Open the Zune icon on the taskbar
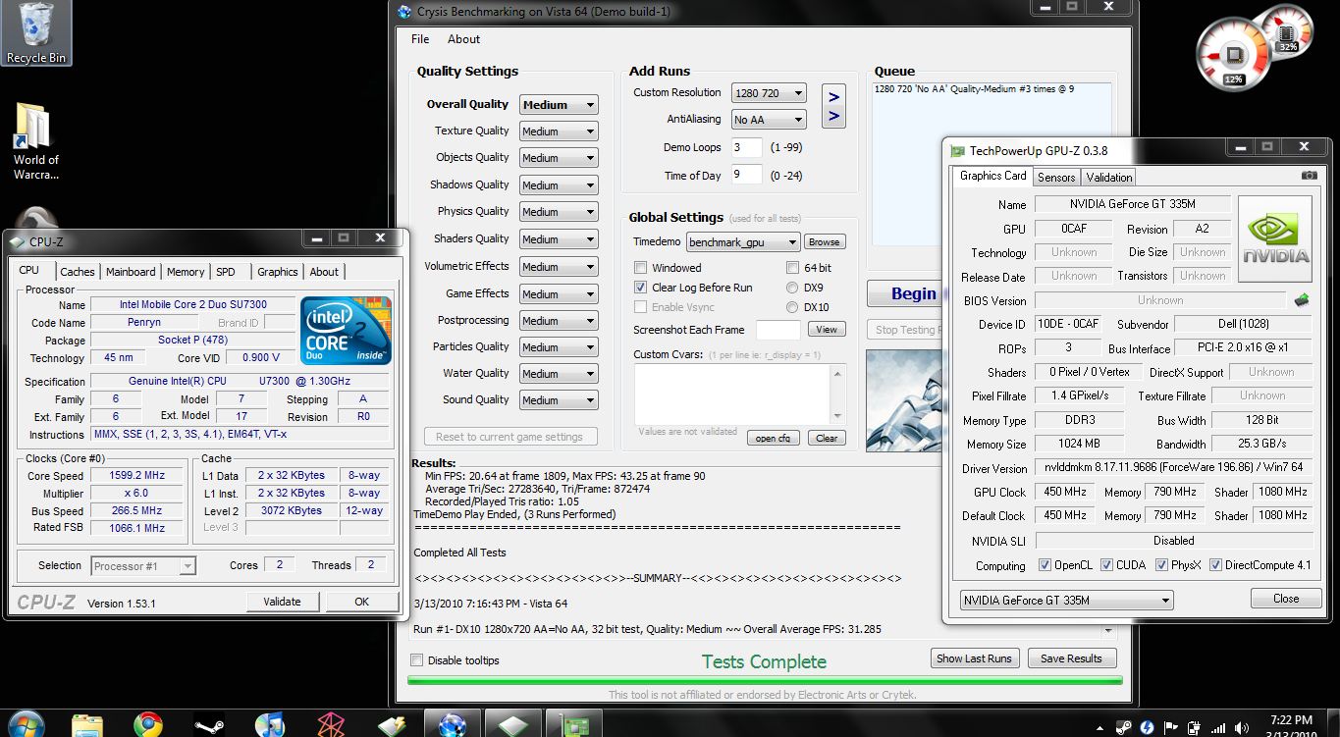Viewport: 1340px width, 737px height. pyautogui.click(x=331, y=725)
